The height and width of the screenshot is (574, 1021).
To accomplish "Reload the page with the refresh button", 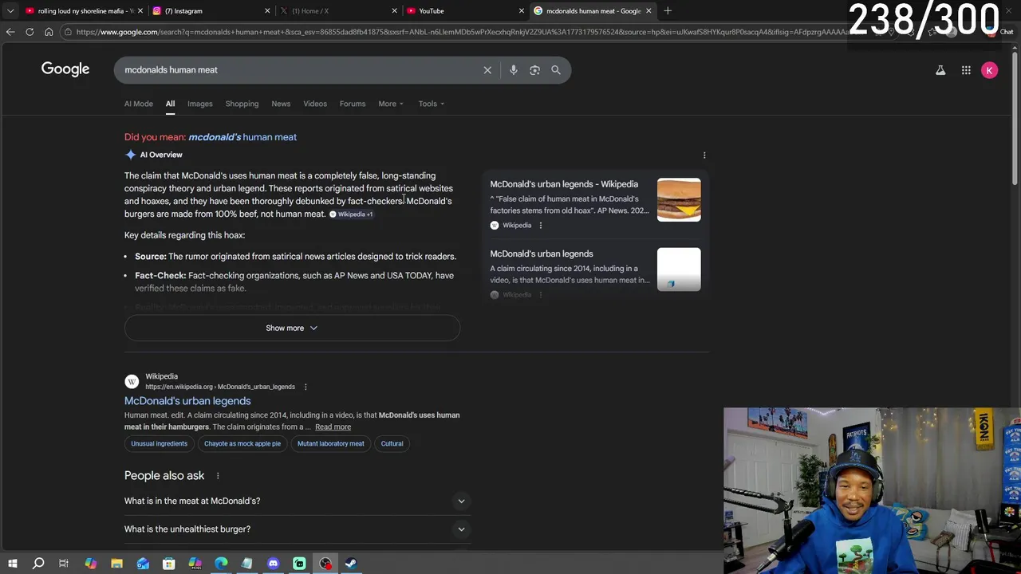I will tap(30, 32).
